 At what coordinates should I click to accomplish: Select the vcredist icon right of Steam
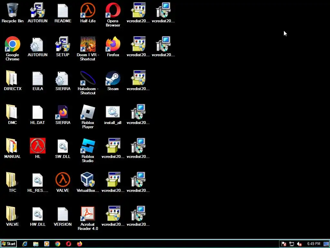(x=138, y=80)
